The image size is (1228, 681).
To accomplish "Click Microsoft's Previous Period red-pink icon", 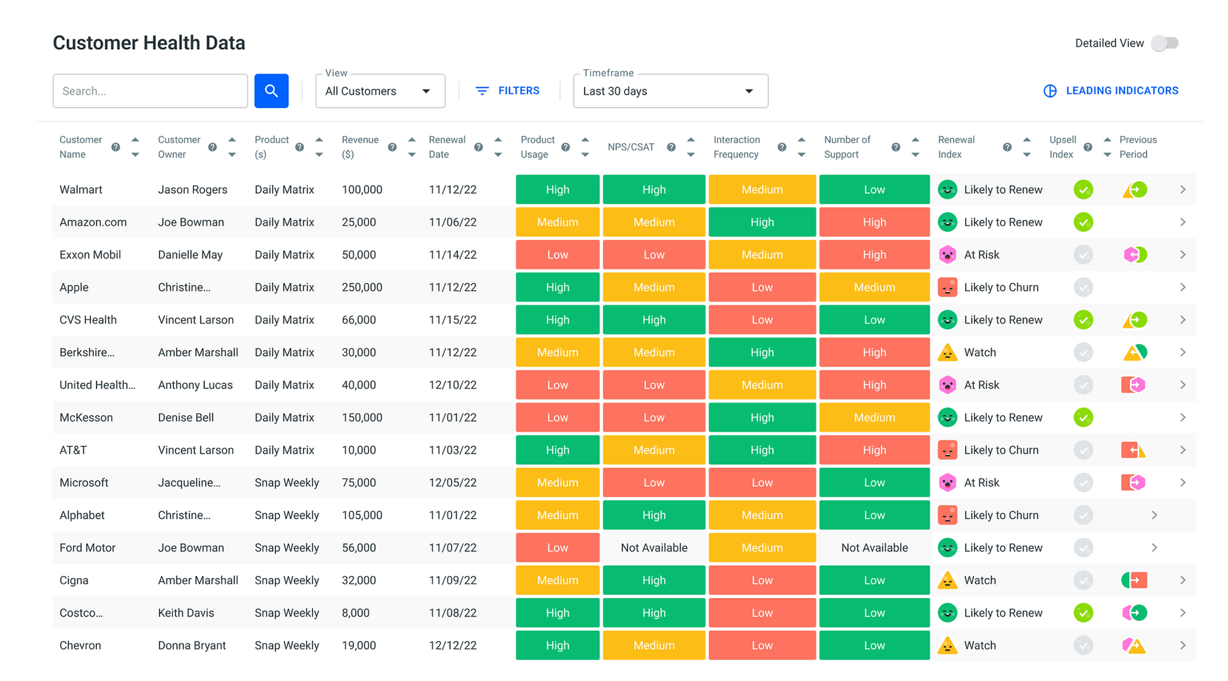I will [1135, 482].
